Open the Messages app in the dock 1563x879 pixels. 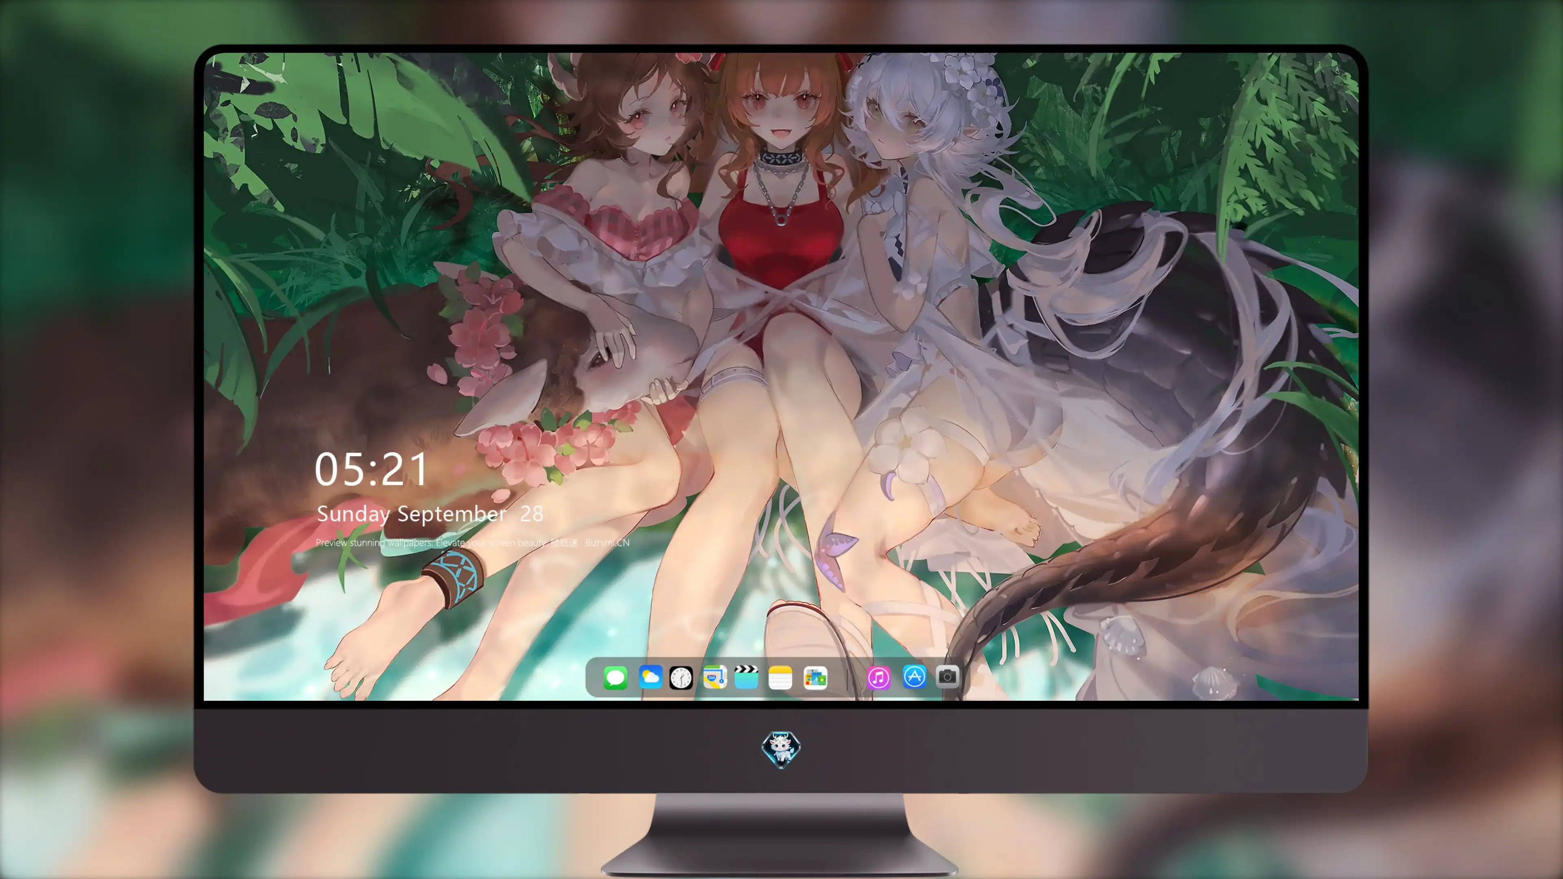click(x=615, y=678)
